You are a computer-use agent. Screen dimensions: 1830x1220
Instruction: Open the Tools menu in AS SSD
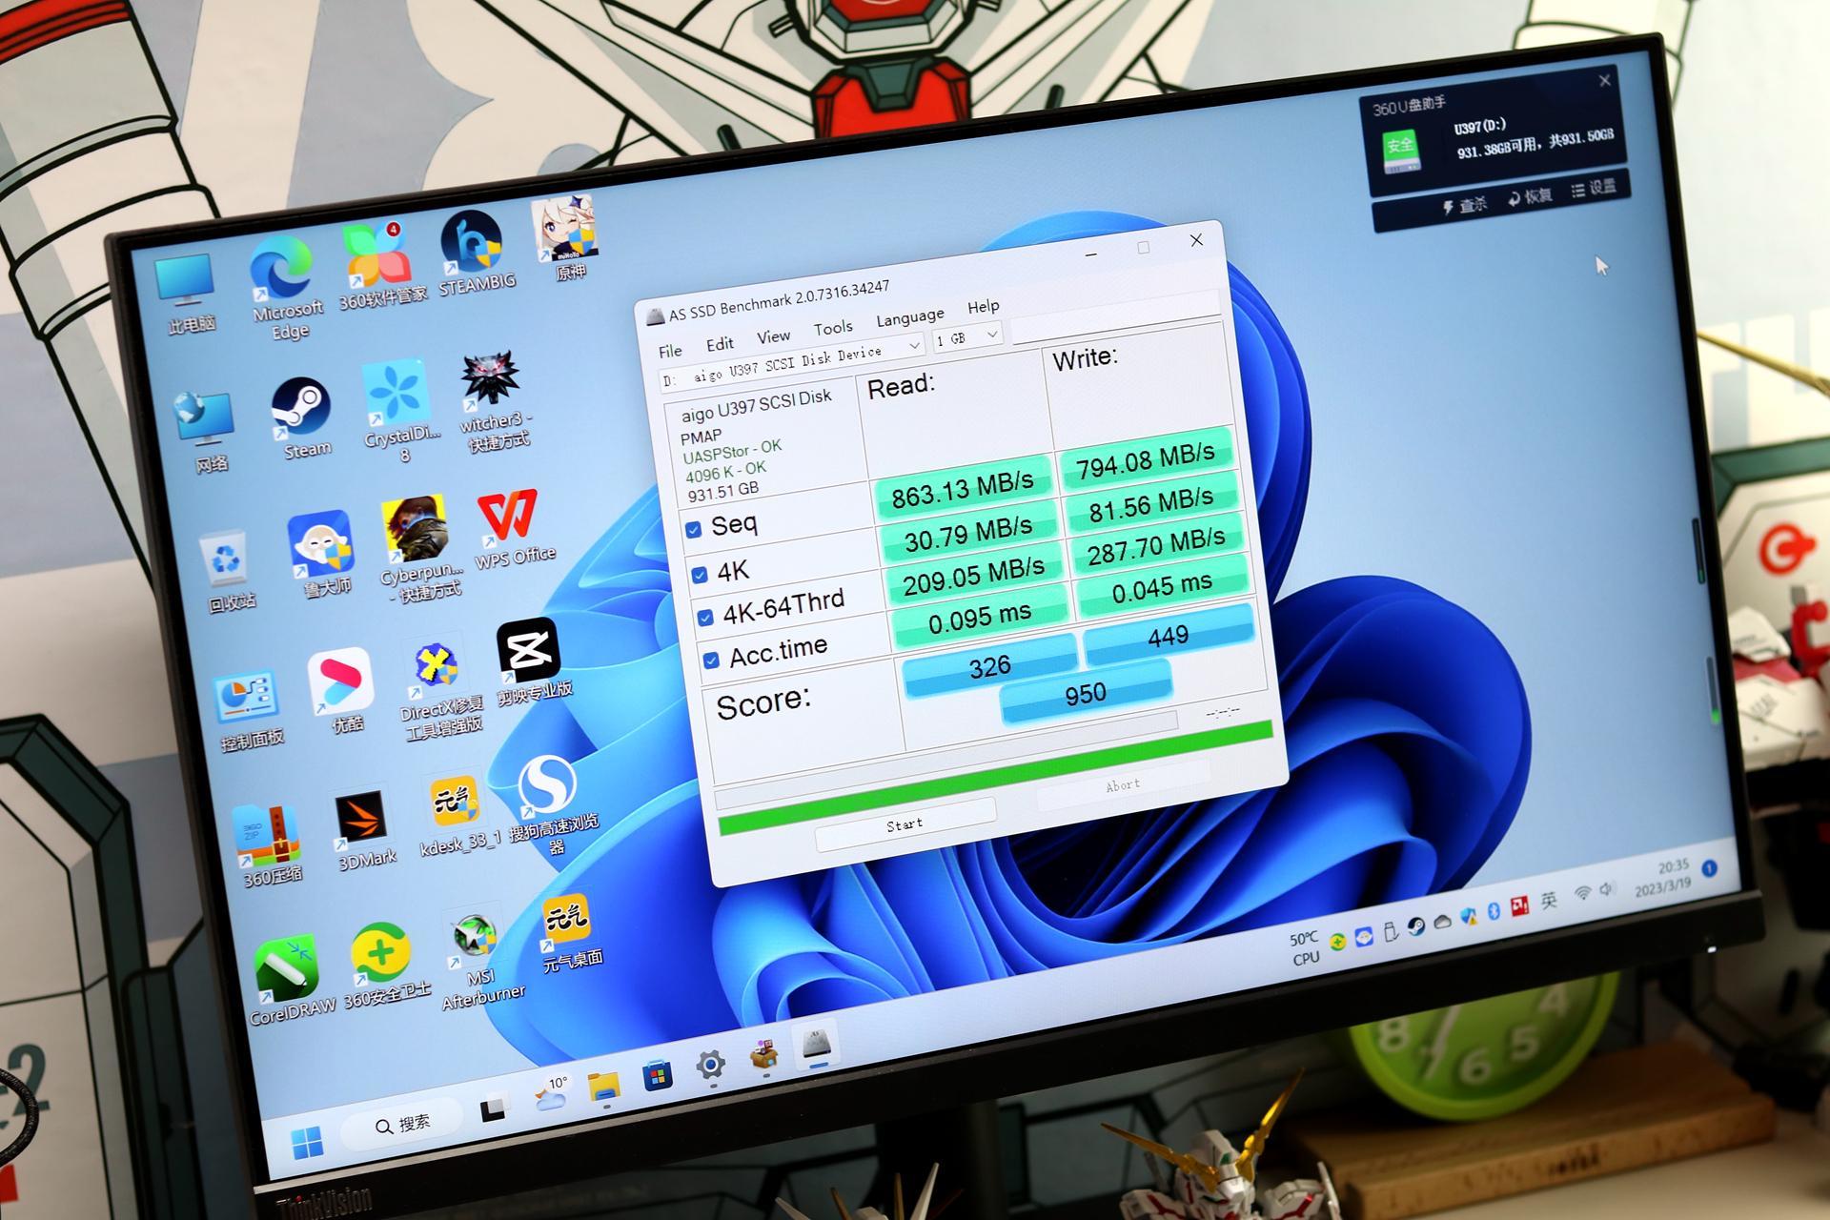click(832, 328)
